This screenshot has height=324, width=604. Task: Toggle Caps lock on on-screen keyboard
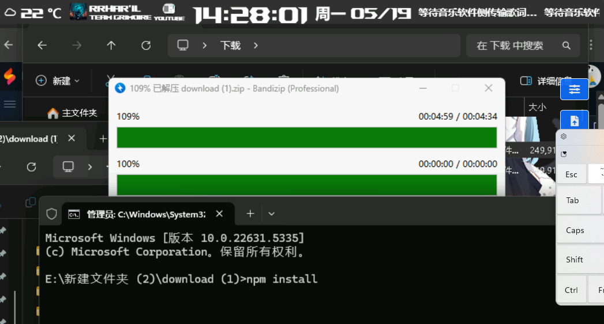pos(575,230)
